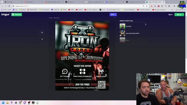The image size is (187, 105).
Task: Open the Rumble Stream bookmark
Action: 44,10
